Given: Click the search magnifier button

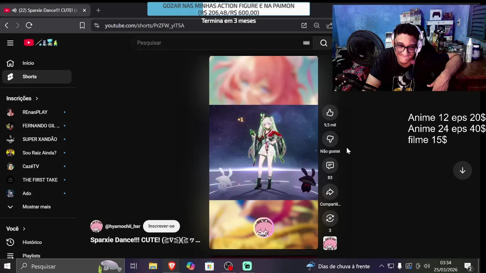Looking at the screenshot, I should [x=324, y=43].
